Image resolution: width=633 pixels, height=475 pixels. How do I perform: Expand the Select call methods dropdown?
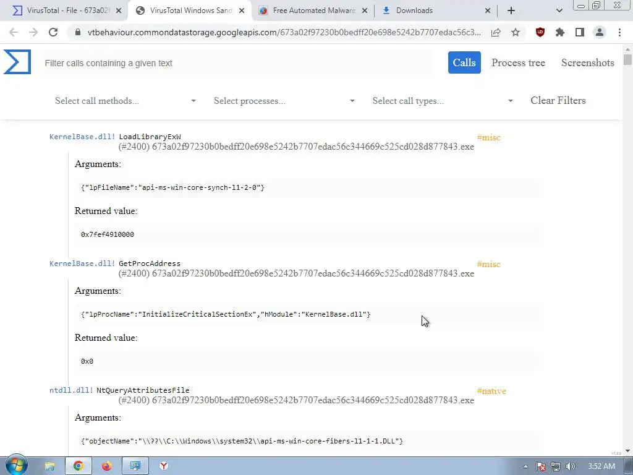click(125, 101)
